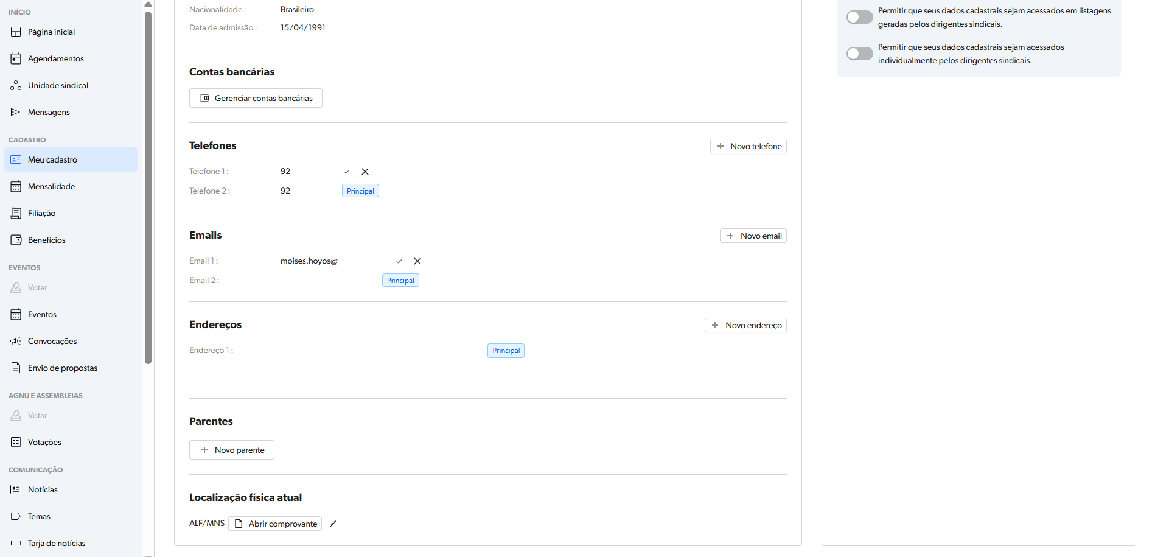The height and width of the screenshot is (557, 1155).
Task: Remove Email 1 using the X icon
Action: coord(417,261)
